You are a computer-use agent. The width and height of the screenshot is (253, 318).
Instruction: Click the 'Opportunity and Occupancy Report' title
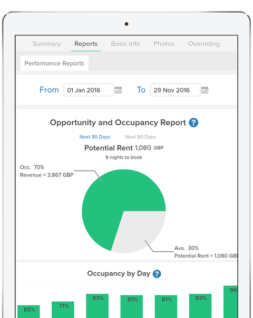pos(118,123)
